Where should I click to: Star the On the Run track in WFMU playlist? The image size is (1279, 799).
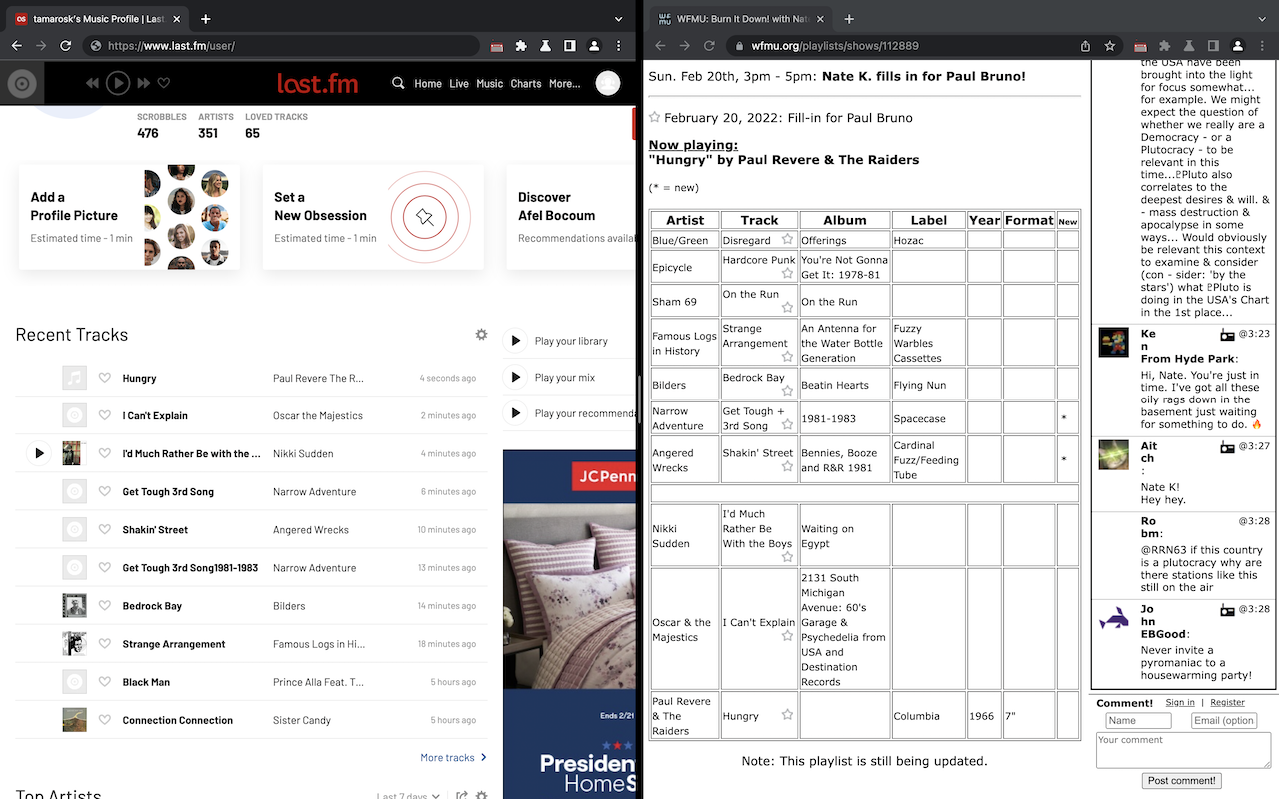tap(787, 308)
